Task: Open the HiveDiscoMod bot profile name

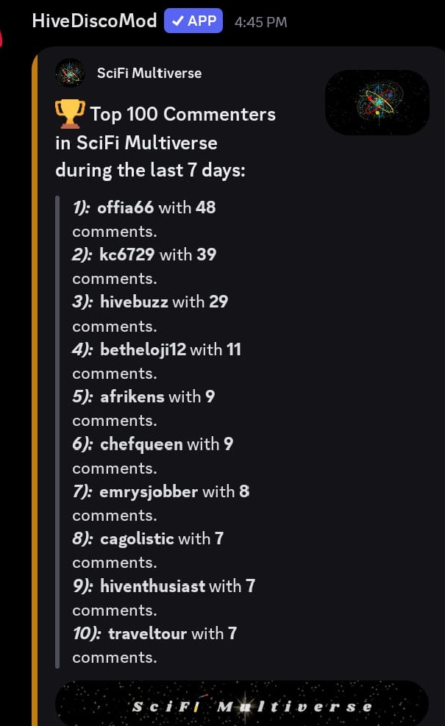Action: coord(94,21)
